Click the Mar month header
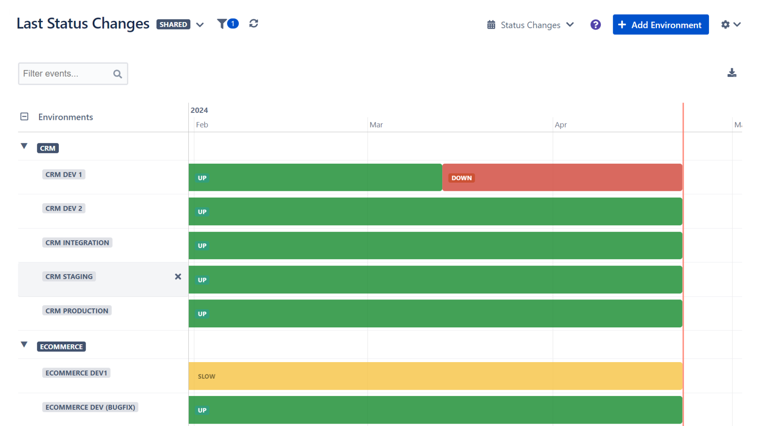This screenshot has height=426, width=758. click(x=376, y=125)
